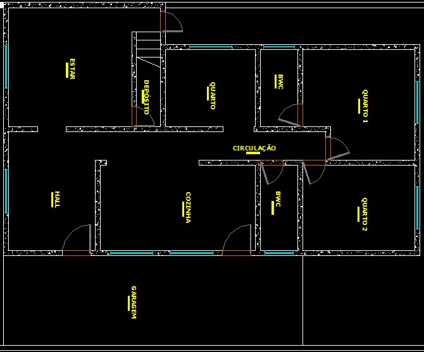424x352 pixels.
Task: Click the upper BWC room label
Action: click(x=279, y=81)
